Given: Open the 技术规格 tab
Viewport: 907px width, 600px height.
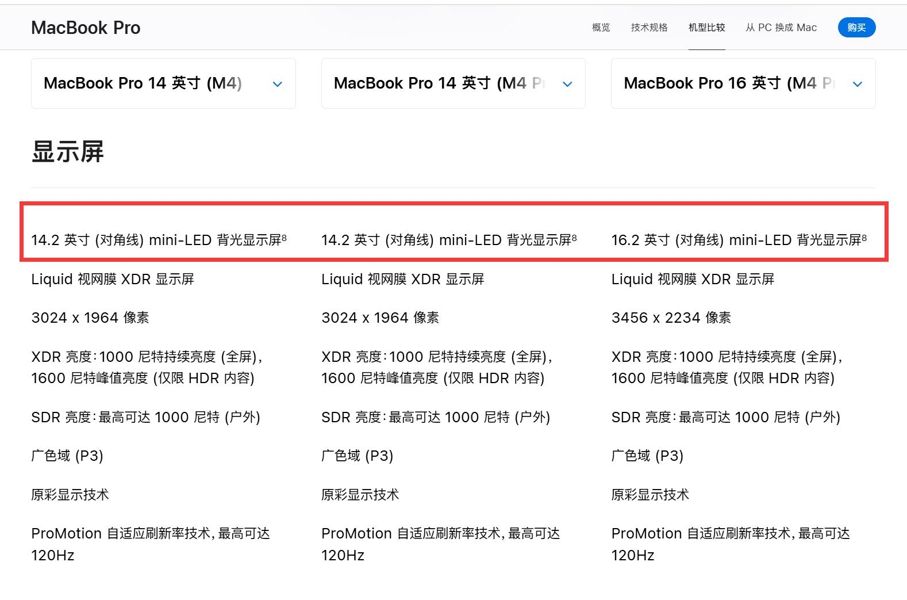Looking at the screenshot, I should click(649, 28).
